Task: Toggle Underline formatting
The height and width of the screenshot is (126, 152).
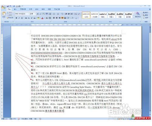Action: tap(22, 18)
